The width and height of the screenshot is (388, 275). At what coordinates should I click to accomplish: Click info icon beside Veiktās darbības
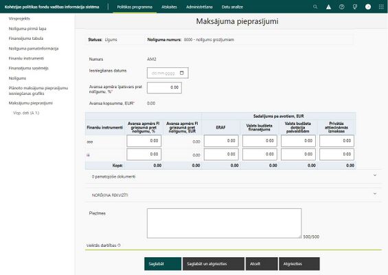tap(119, 245)
